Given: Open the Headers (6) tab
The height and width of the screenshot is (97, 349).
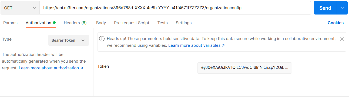Looking at the screenshot, I should 75,23.
